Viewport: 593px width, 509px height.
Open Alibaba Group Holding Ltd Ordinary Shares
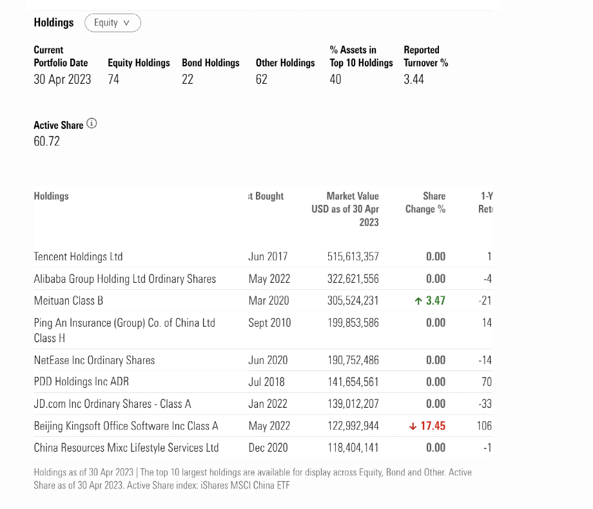click(x=124, y=279)
